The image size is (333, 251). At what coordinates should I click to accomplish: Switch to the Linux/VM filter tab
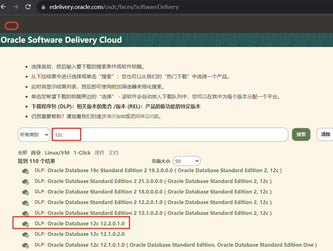57,152
